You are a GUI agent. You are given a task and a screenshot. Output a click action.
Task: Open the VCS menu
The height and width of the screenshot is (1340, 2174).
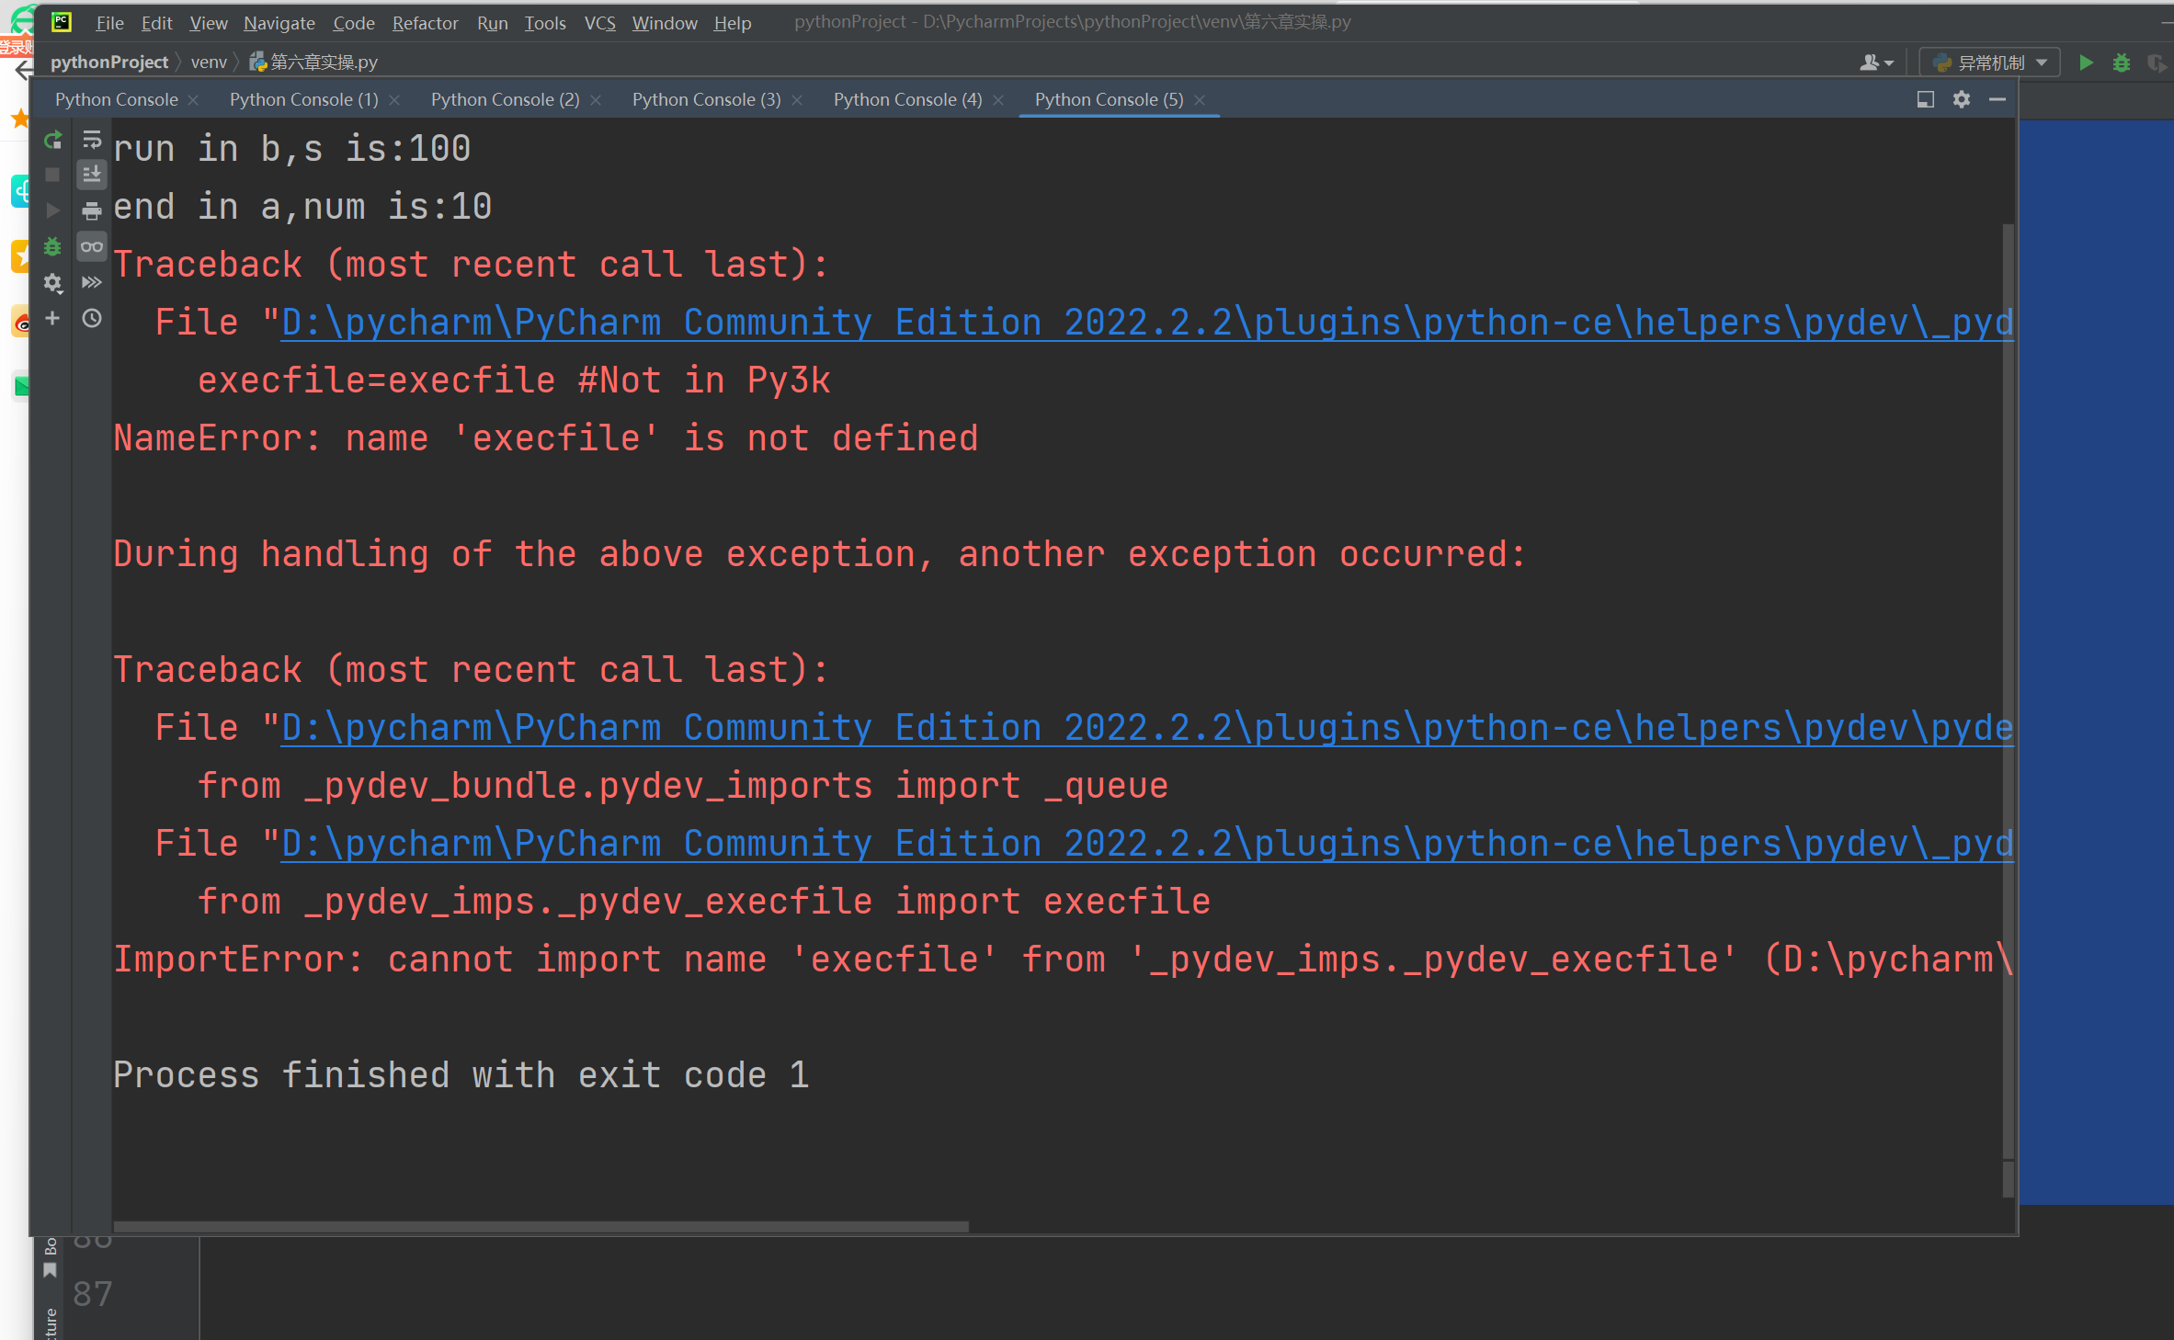(x=599, y=22)
